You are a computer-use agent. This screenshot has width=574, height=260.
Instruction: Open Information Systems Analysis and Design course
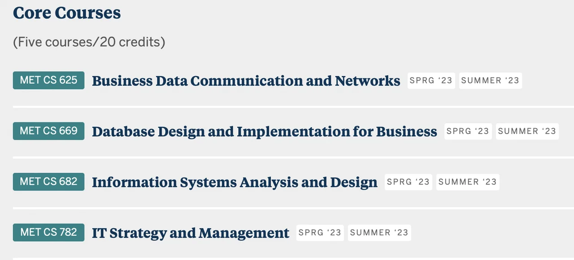[235, 182]
